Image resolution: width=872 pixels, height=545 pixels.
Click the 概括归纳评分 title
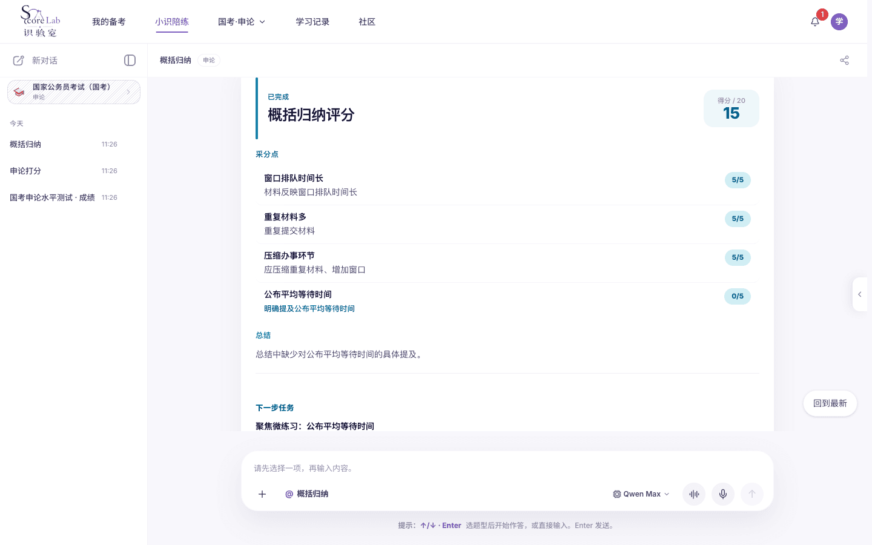(x=311, y=115)
